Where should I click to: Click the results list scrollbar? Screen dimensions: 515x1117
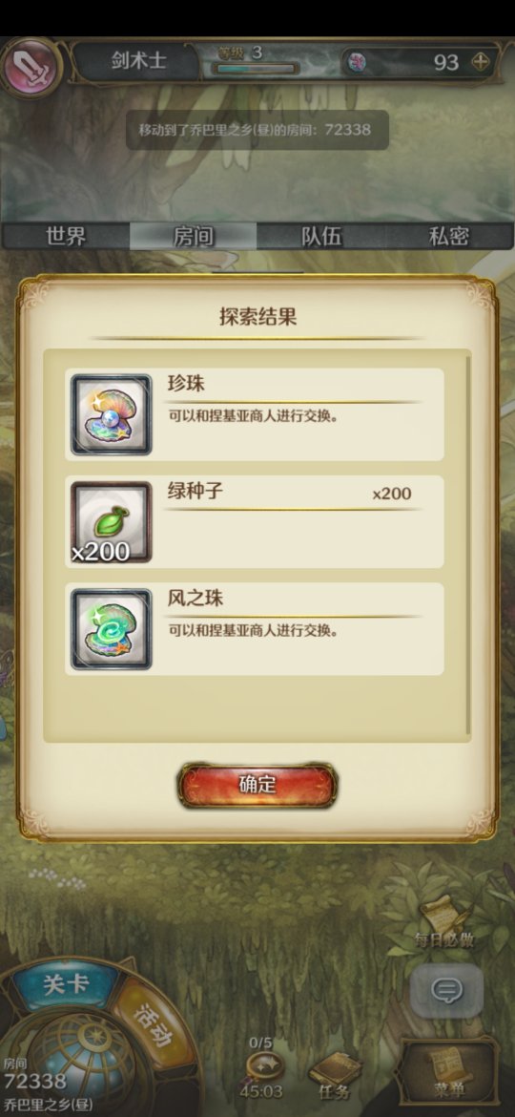(467, 544)
